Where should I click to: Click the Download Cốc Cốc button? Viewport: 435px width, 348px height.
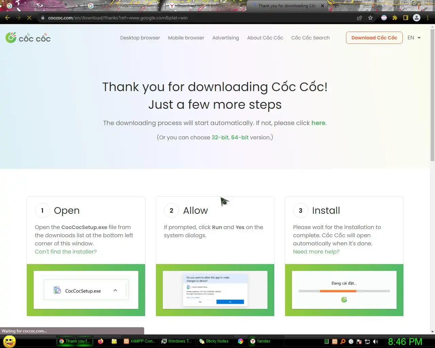click(374, 38)
